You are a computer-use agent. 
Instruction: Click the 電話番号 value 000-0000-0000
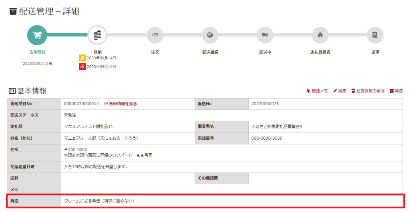pyautogui.click(x=267, y=138)
